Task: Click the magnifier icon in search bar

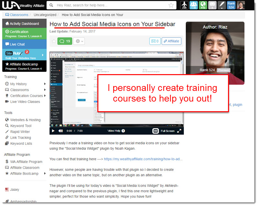Action: tap(51, 5)
